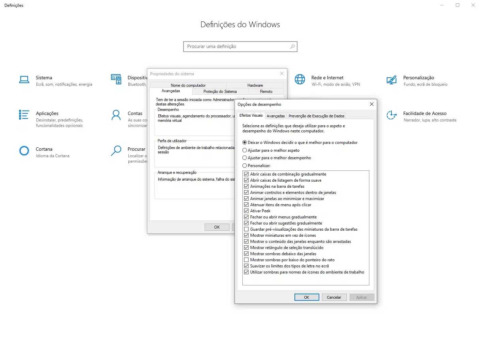Open Rede e Internet settings
The width and height of the screenshot is (481, 347).
[327, 81]
